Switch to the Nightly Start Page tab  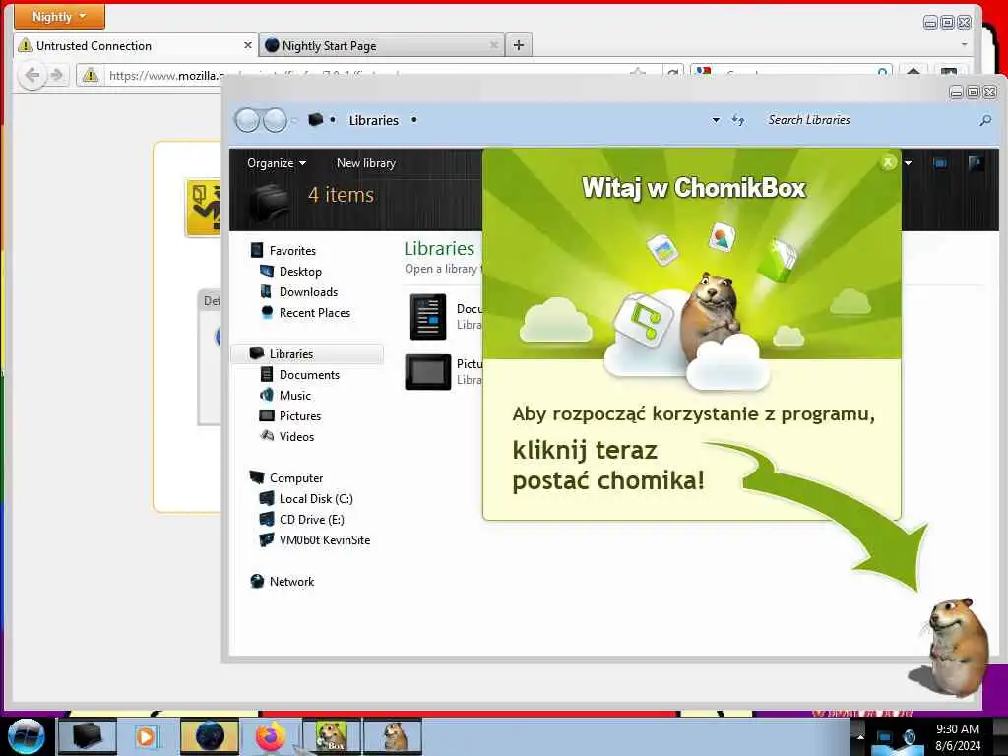[x=382, y=45]
